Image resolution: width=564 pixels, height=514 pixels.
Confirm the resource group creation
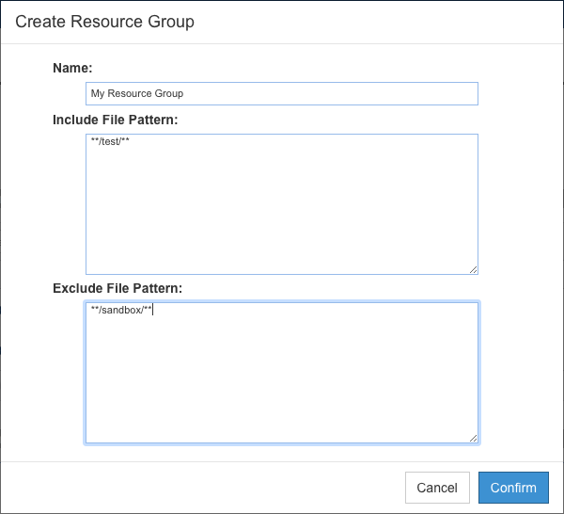pos(513,488)
